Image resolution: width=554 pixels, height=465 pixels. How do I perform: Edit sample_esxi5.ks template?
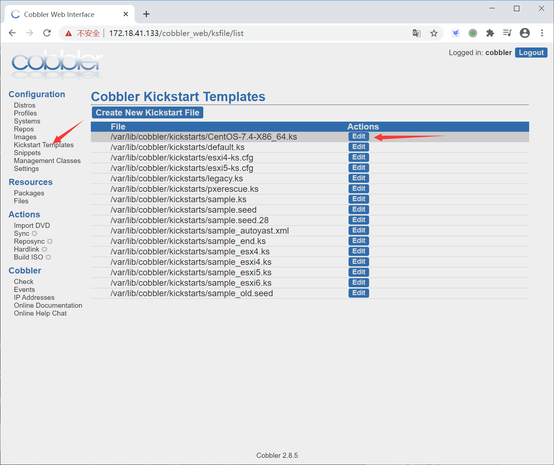359,272
